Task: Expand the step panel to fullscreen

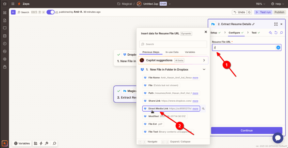Action: click(276, 24)
